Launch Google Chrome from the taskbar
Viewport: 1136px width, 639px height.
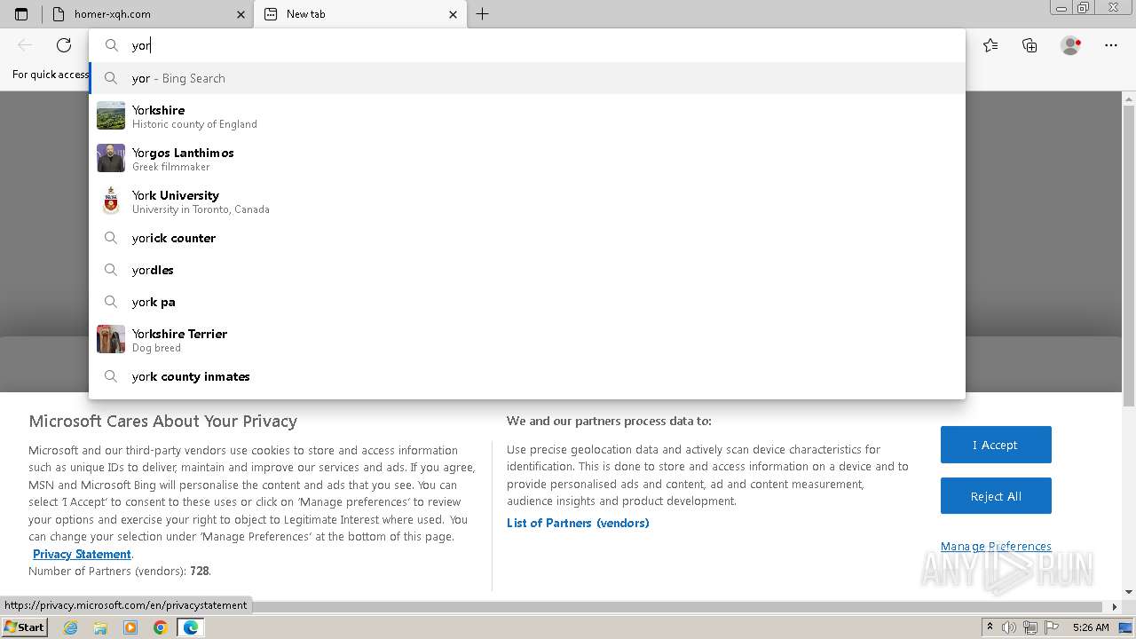pos(161,627)
